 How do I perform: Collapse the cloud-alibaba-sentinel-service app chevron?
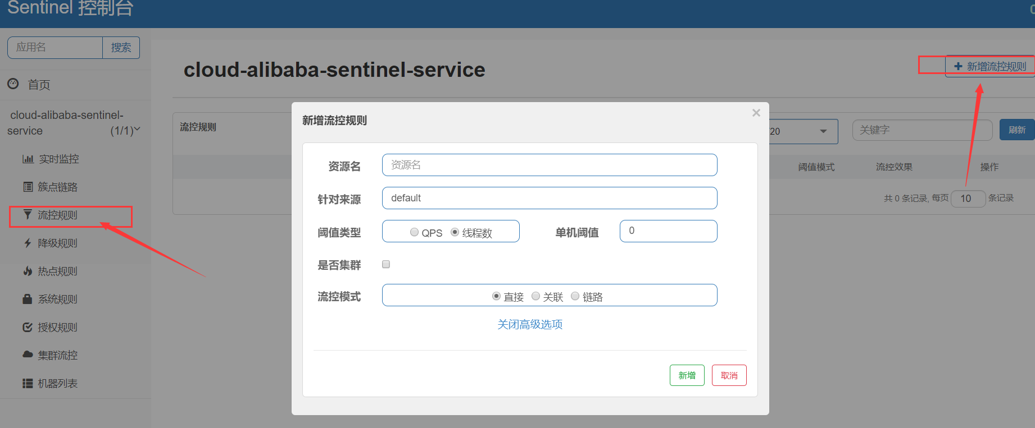137,130
